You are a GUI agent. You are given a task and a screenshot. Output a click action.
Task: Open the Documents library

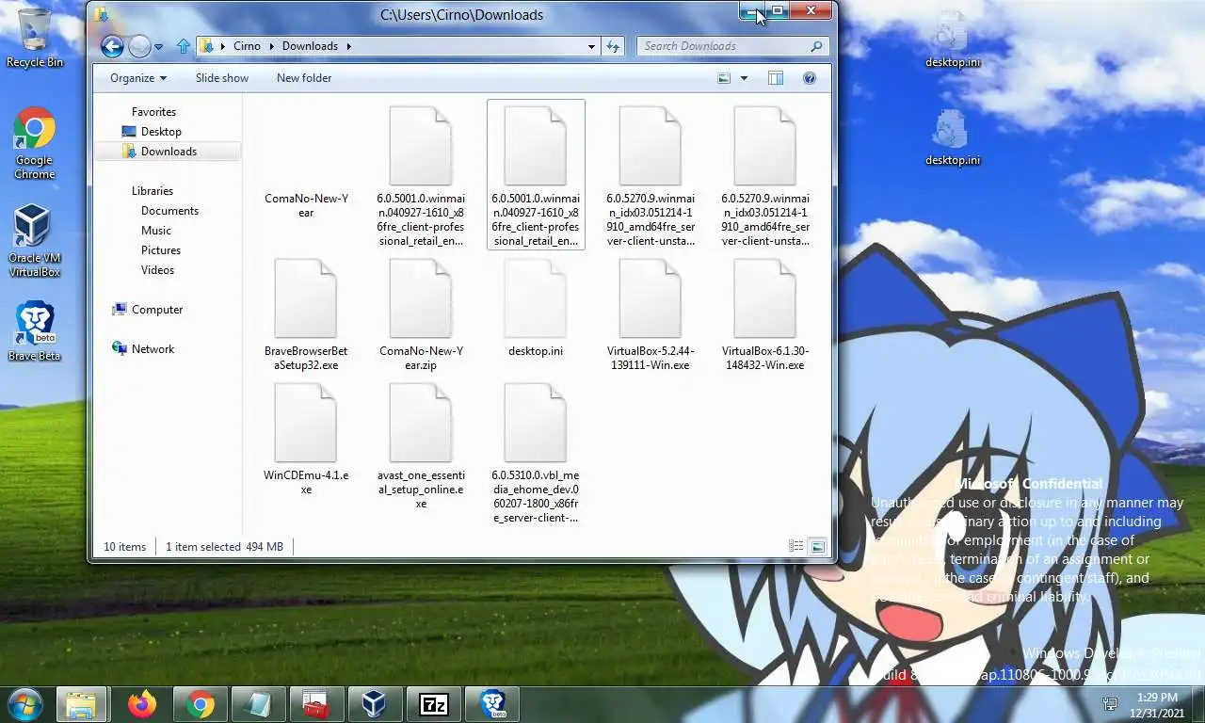coord(169,211)
